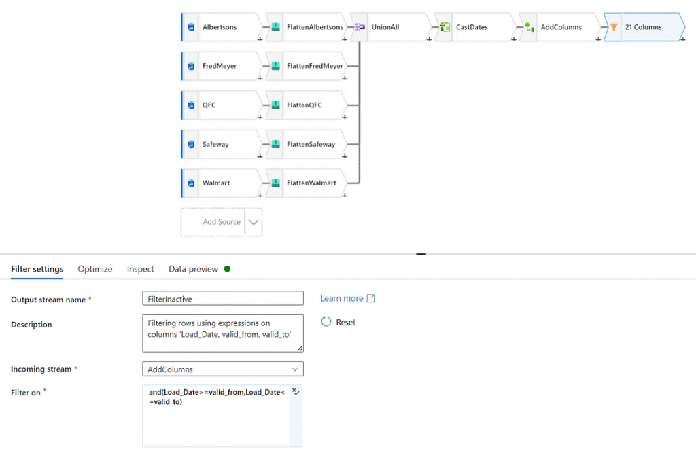Expand the Add Source dropdown arrow
Viewport: 696px width, 470px height.
click(254, 222)
